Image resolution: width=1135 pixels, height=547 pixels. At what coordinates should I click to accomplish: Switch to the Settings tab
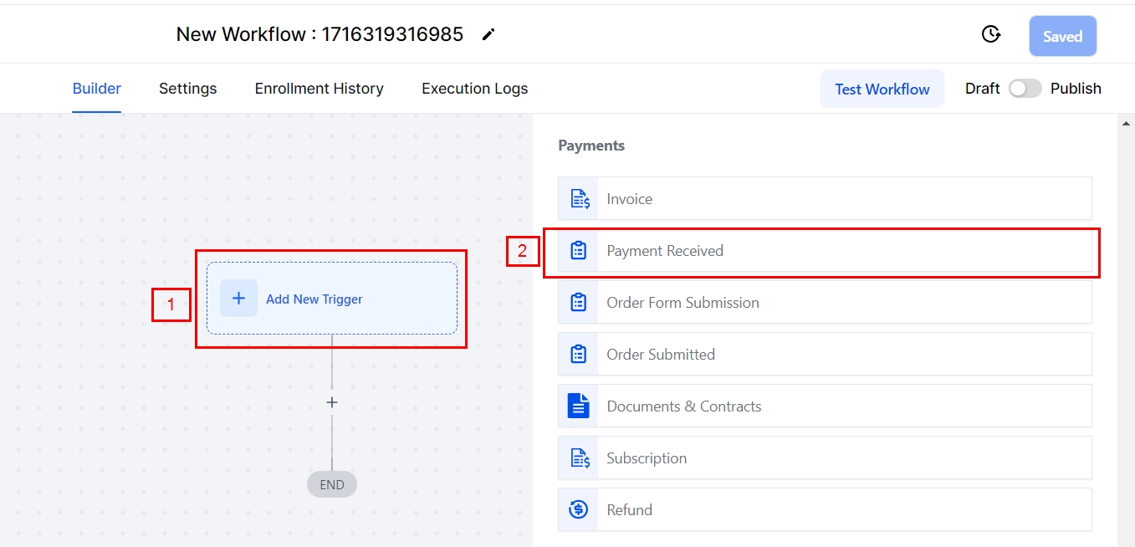pyautogui.click(x=187, y=89)
